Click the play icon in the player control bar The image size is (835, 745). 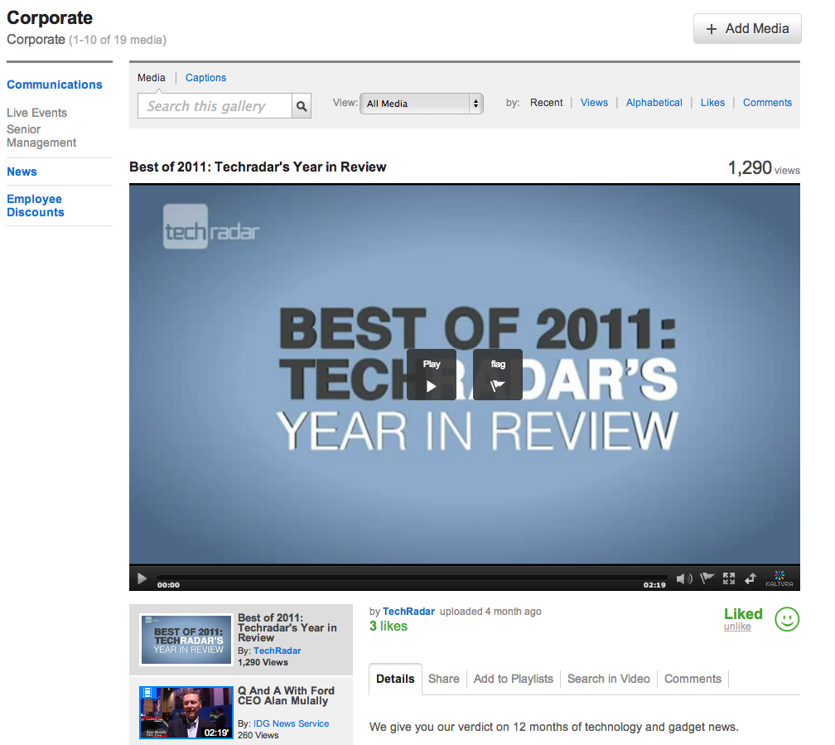(x=142, y=578)
